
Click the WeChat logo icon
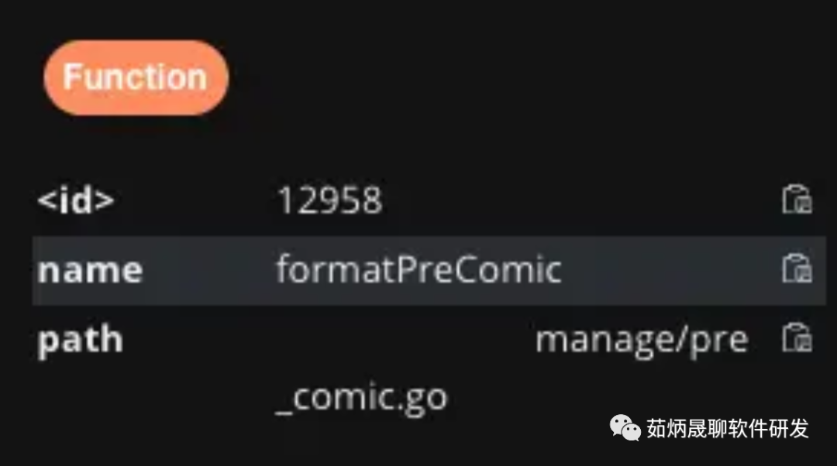click(625, 428)
